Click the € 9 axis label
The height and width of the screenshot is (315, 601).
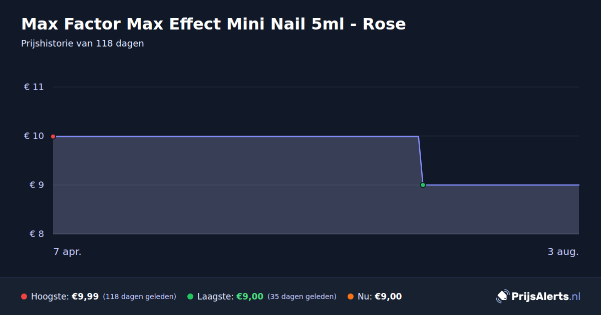point(37,185)
